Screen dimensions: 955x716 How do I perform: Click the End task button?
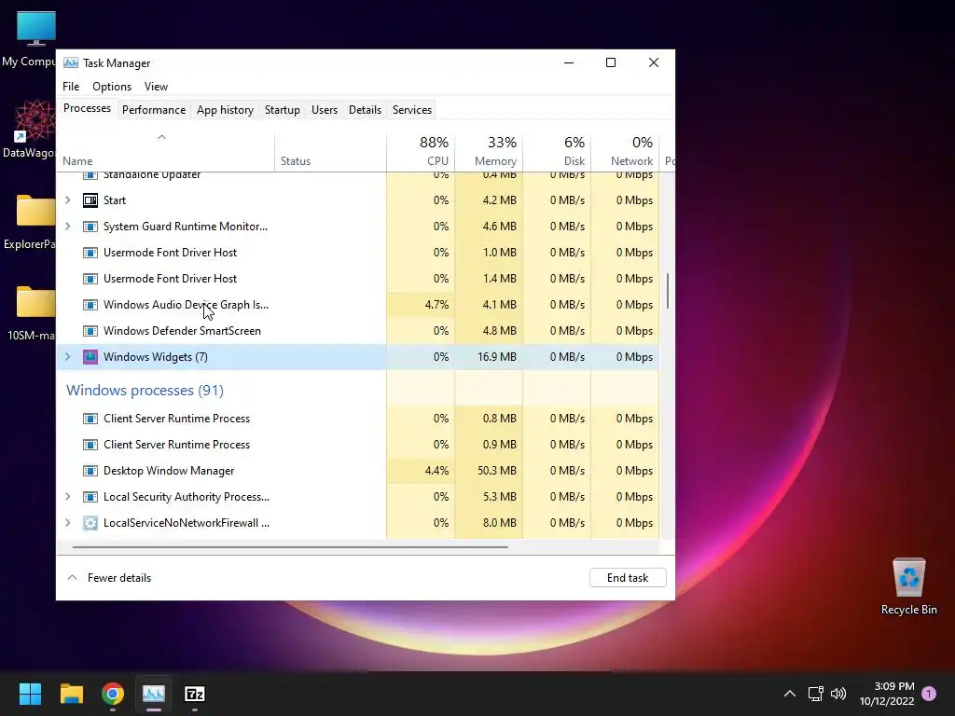point(628,578)
